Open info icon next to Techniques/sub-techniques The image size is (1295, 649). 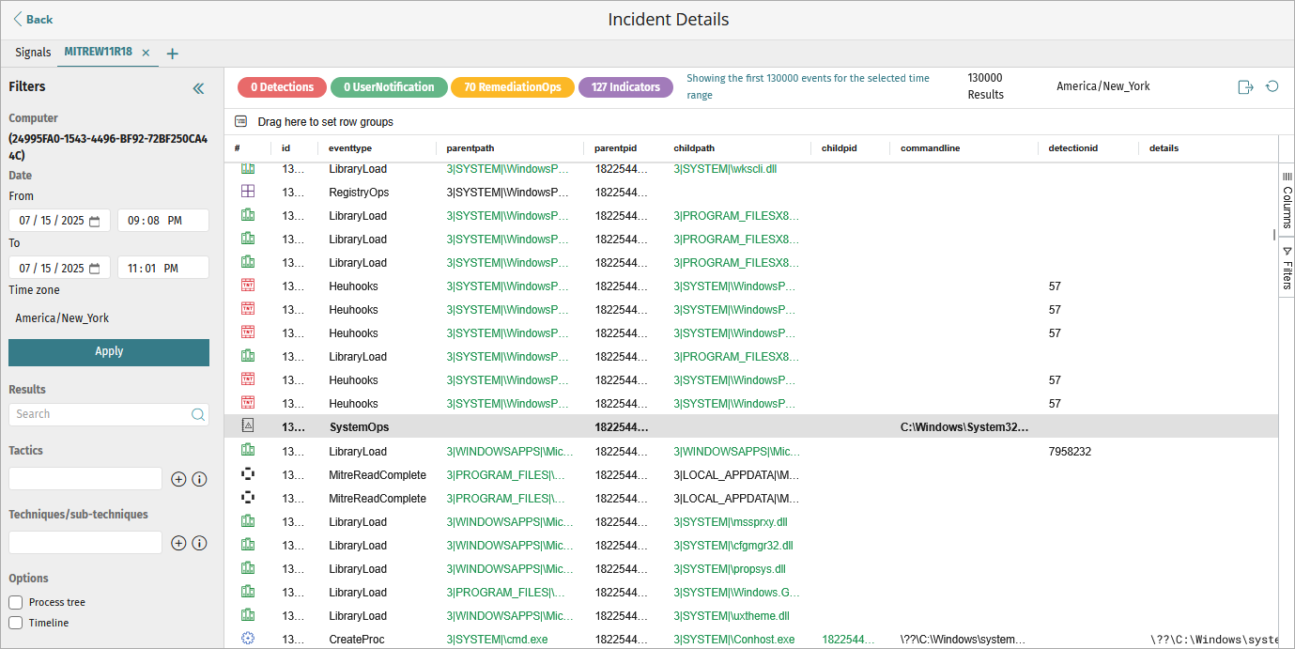pos(199,543)
